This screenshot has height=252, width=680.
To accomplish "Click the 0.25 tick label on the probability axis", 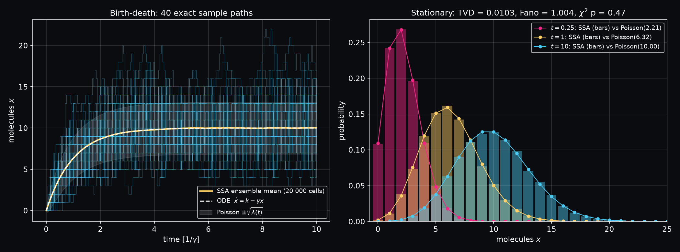I will click(x=357, y=43).
